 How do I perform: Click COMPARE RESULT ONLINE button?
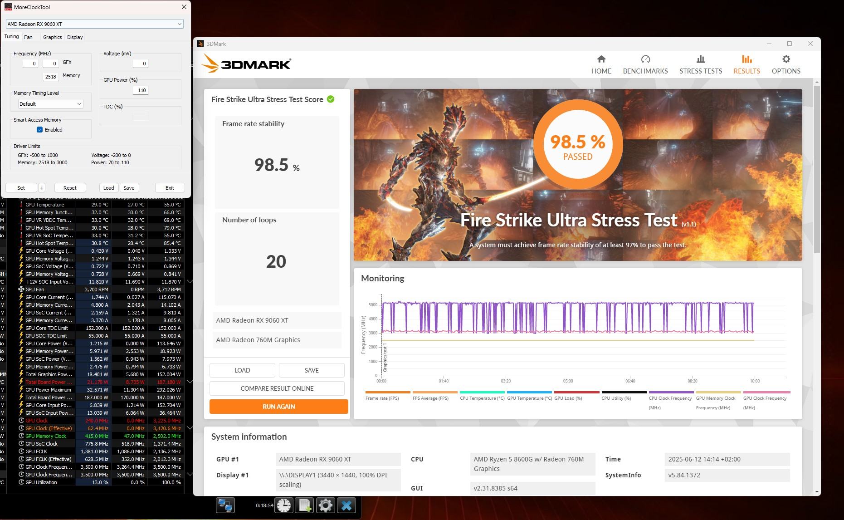point(277,388)
